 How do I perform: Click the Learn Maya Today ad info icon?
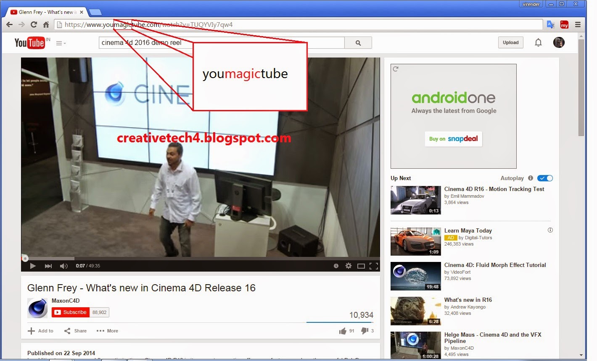[x=550, y=230]
